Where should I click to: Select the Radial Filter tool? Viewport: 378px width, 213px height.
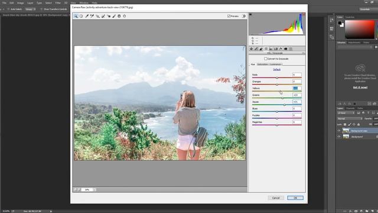click(x=125, y=16)
